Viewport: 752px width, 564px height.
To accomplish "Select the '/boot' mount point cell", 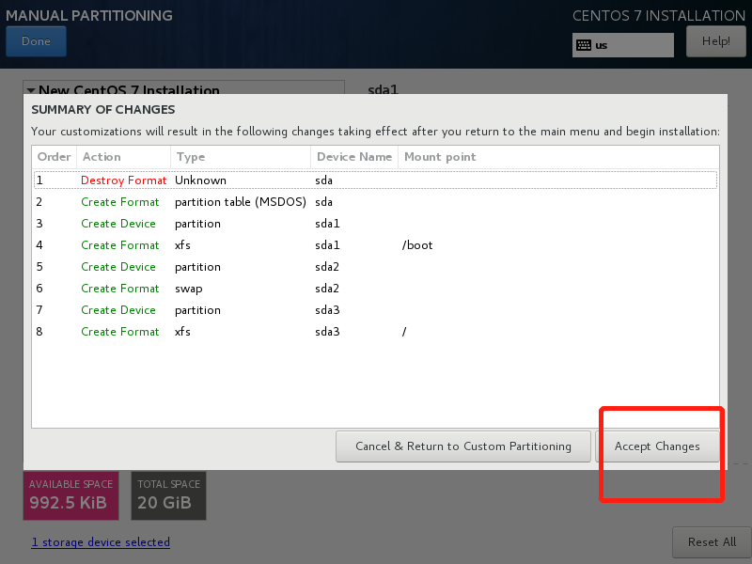I will click(x=417, y=245).
